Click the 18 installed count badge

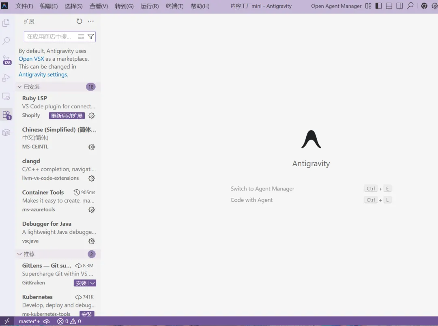click(91, 87)
